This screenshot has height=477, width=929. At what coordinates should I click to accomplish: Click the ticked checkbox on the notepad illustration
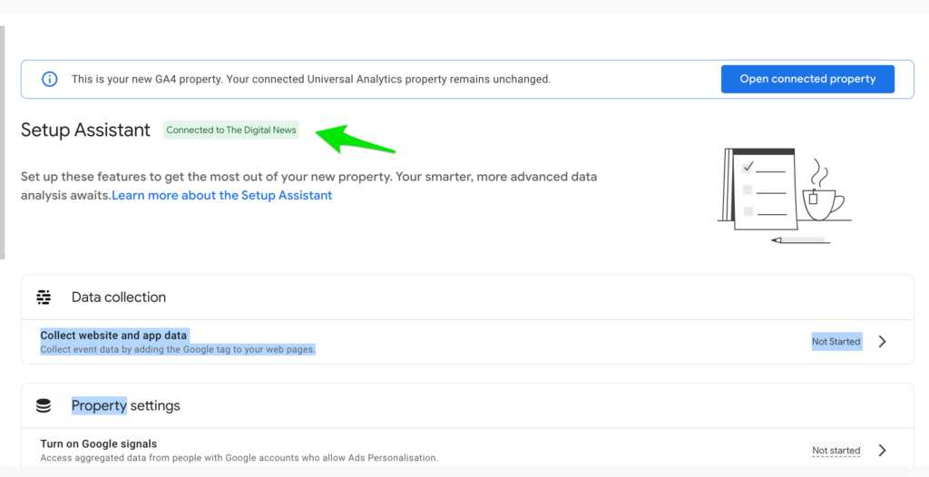point(748,167)
